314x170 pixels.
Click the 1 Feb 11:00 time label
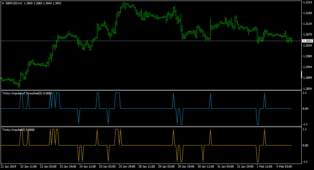pos(264,166)
